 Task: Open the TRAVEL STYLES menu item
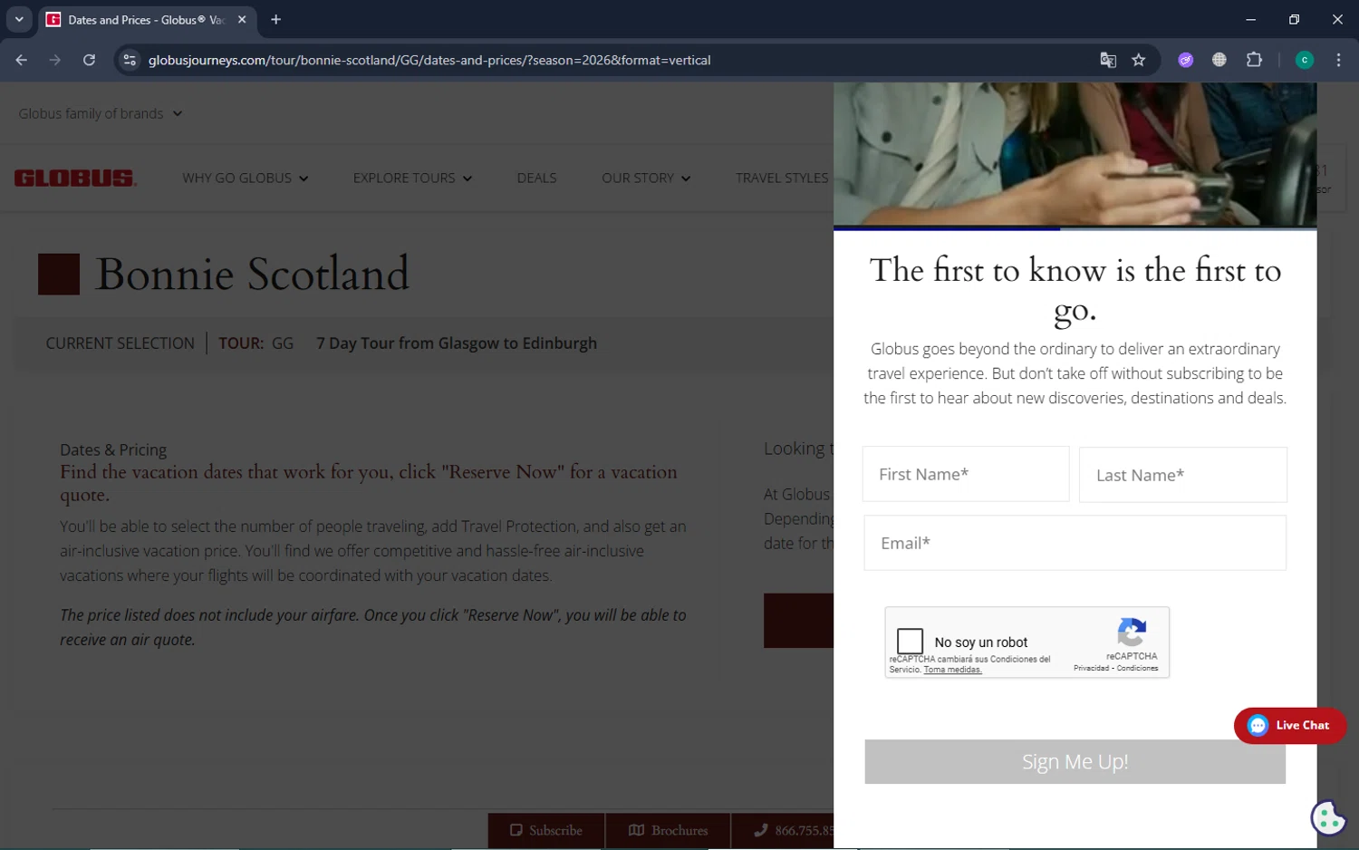coord(782,178)
